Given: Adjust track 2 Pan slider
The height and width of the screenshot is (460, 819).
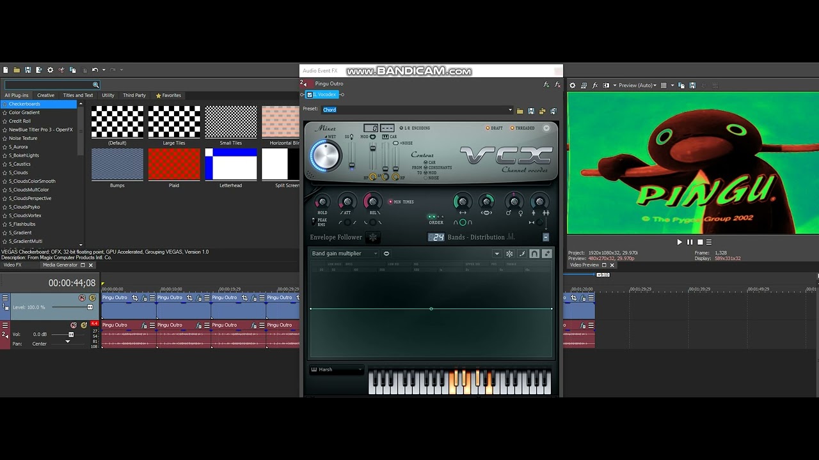Looking at the screenshot, I should (x=67, y=342).
